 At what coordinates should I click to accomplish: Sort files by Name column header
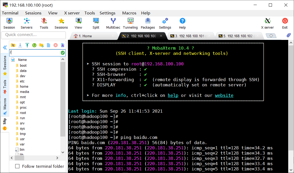(22, 60)
